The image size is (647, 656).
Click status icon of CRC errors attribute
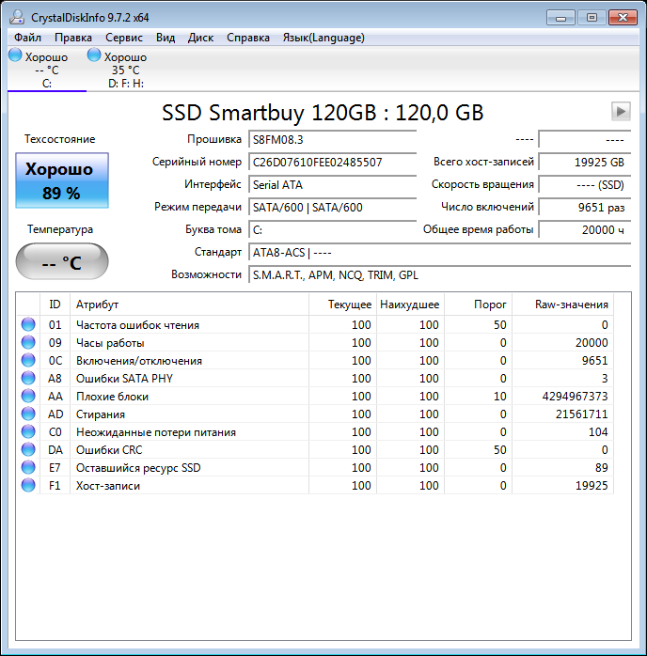[x=27, y=450]
